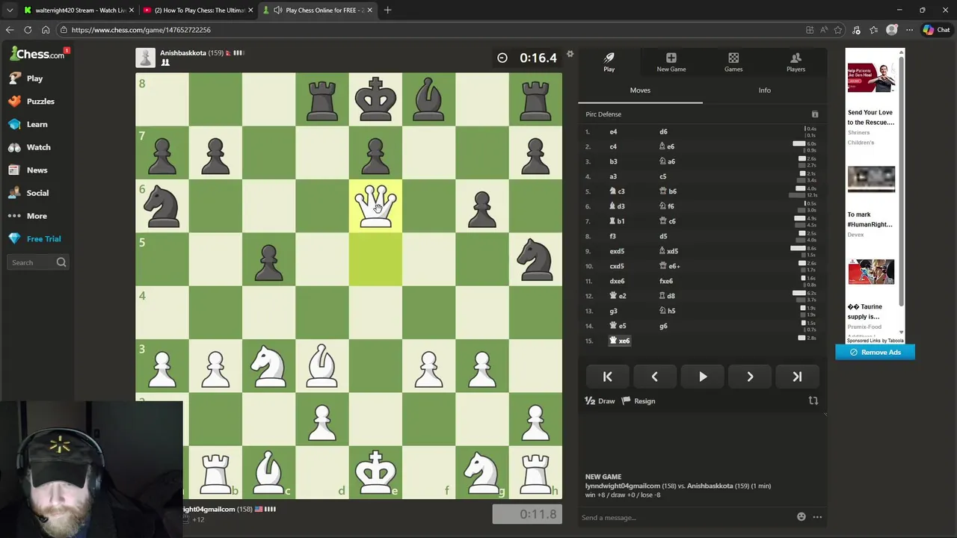
Task: Click the opening book icon beside Pirc Defense
Action: (815, 114)
